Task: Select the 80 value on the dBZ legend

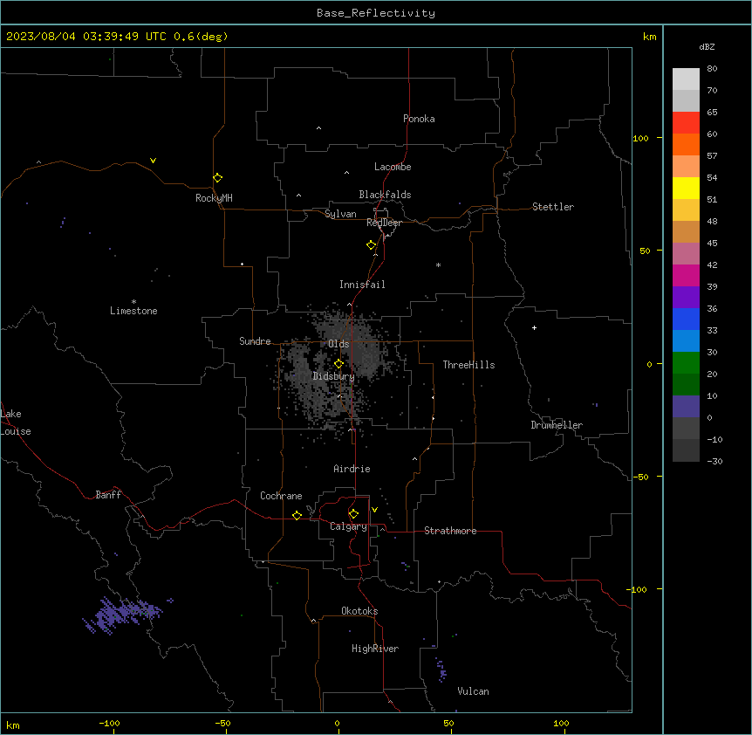Action: pos(712,69)
